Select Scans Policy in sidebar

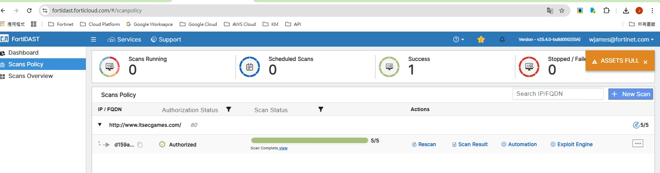(43, 64)
